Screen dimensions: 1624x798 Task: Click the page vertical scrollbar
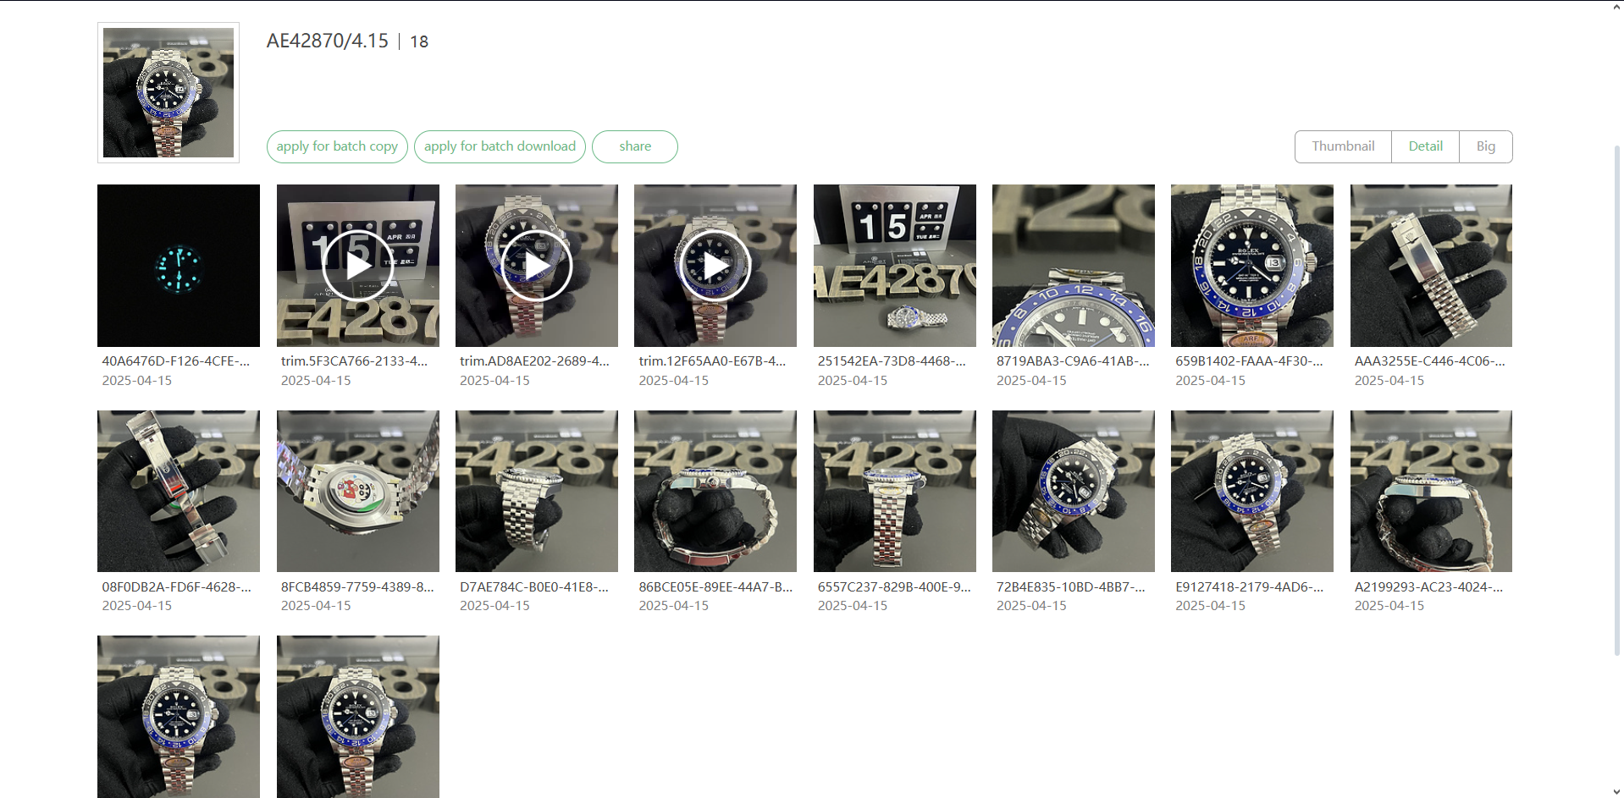(1617, 399)
